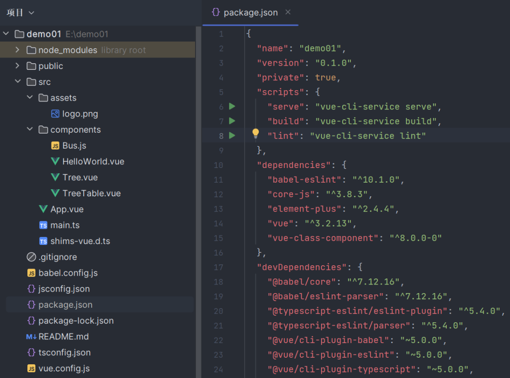This screenshot has height=378, width=510.
Task: Expand the public folder
Action: [17, 66]
